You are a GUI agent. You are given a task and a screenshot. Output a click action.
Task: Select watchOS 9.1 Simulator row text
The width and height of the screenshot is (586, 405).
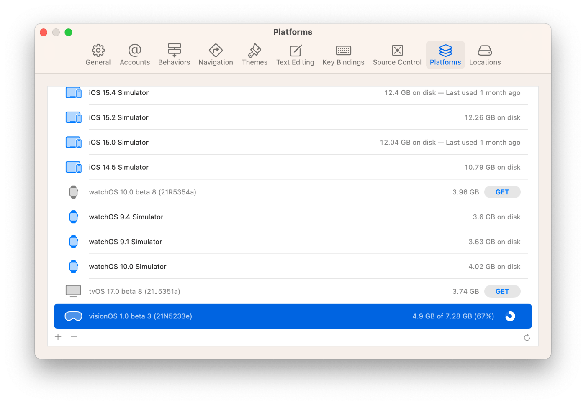click(x=126, y=242)
